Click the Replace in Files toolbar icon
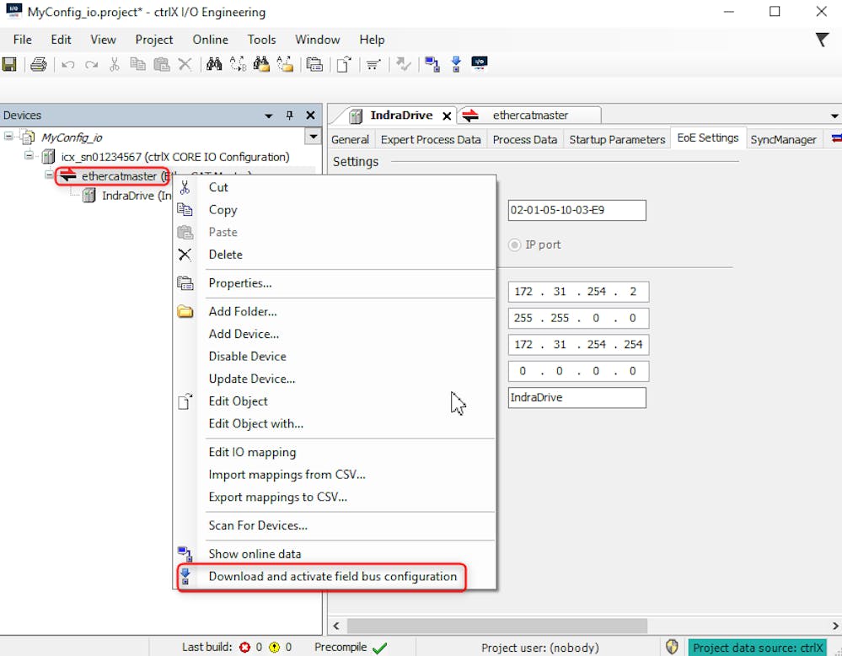The height and width of the screenshot is (656, 842). pyautogui.click(x=285, y=64)
